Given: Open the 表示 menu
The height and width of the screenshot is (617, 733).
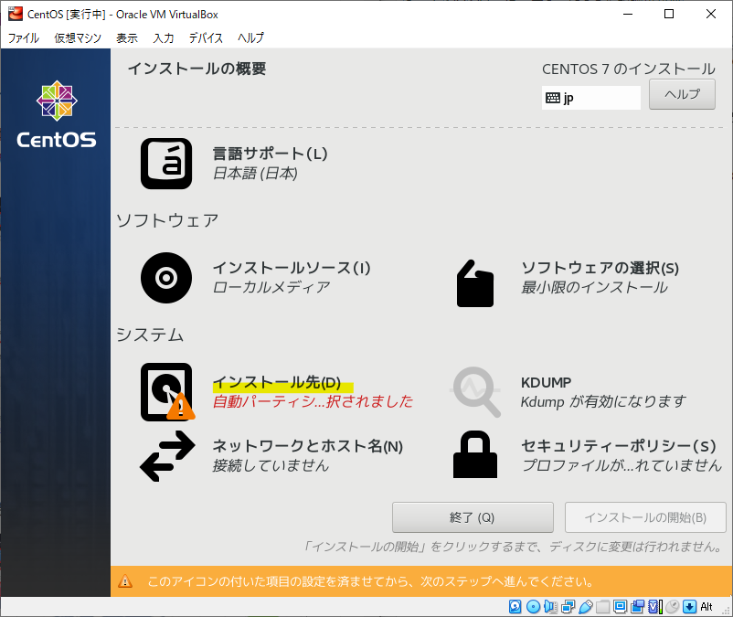Looking at the screenshot, I should 127,38.
